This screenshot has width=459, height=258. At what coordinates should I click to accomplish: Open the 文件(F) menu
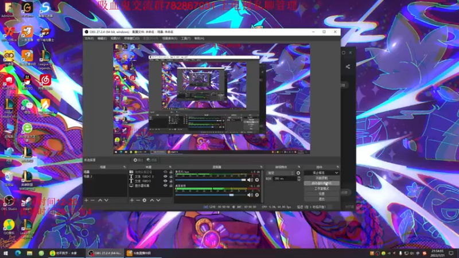(89, 38)
